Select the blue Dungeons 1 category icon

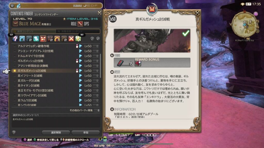click(22, 39)
